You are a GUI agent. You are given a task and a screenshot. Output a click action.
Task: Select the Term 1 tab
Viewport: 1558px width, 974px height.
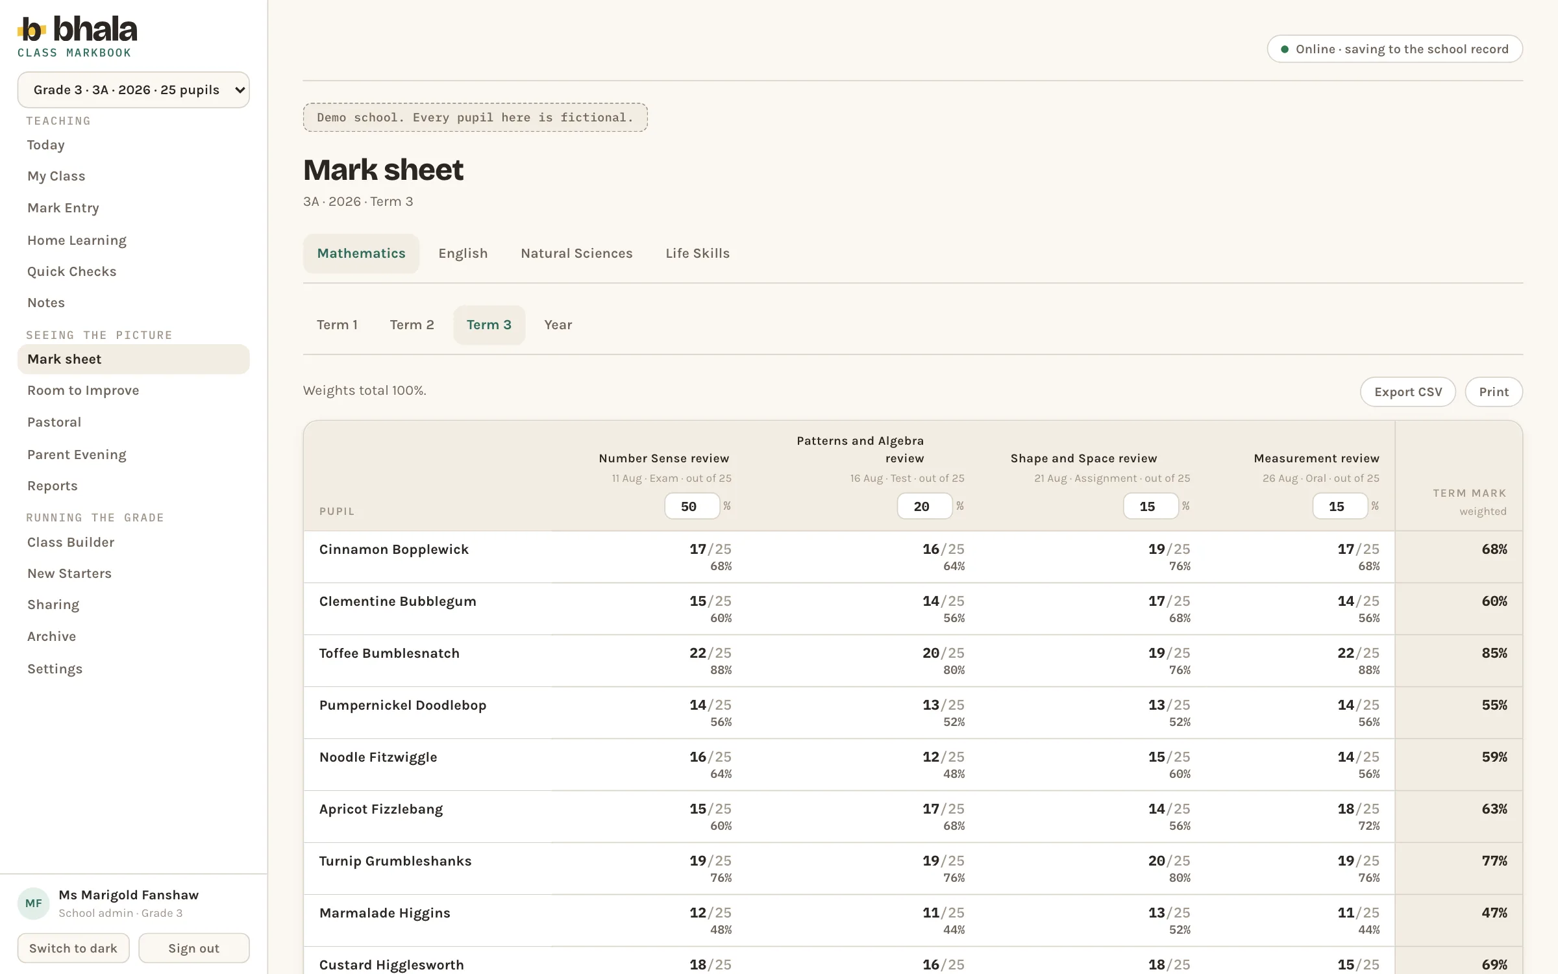[337, 325]
